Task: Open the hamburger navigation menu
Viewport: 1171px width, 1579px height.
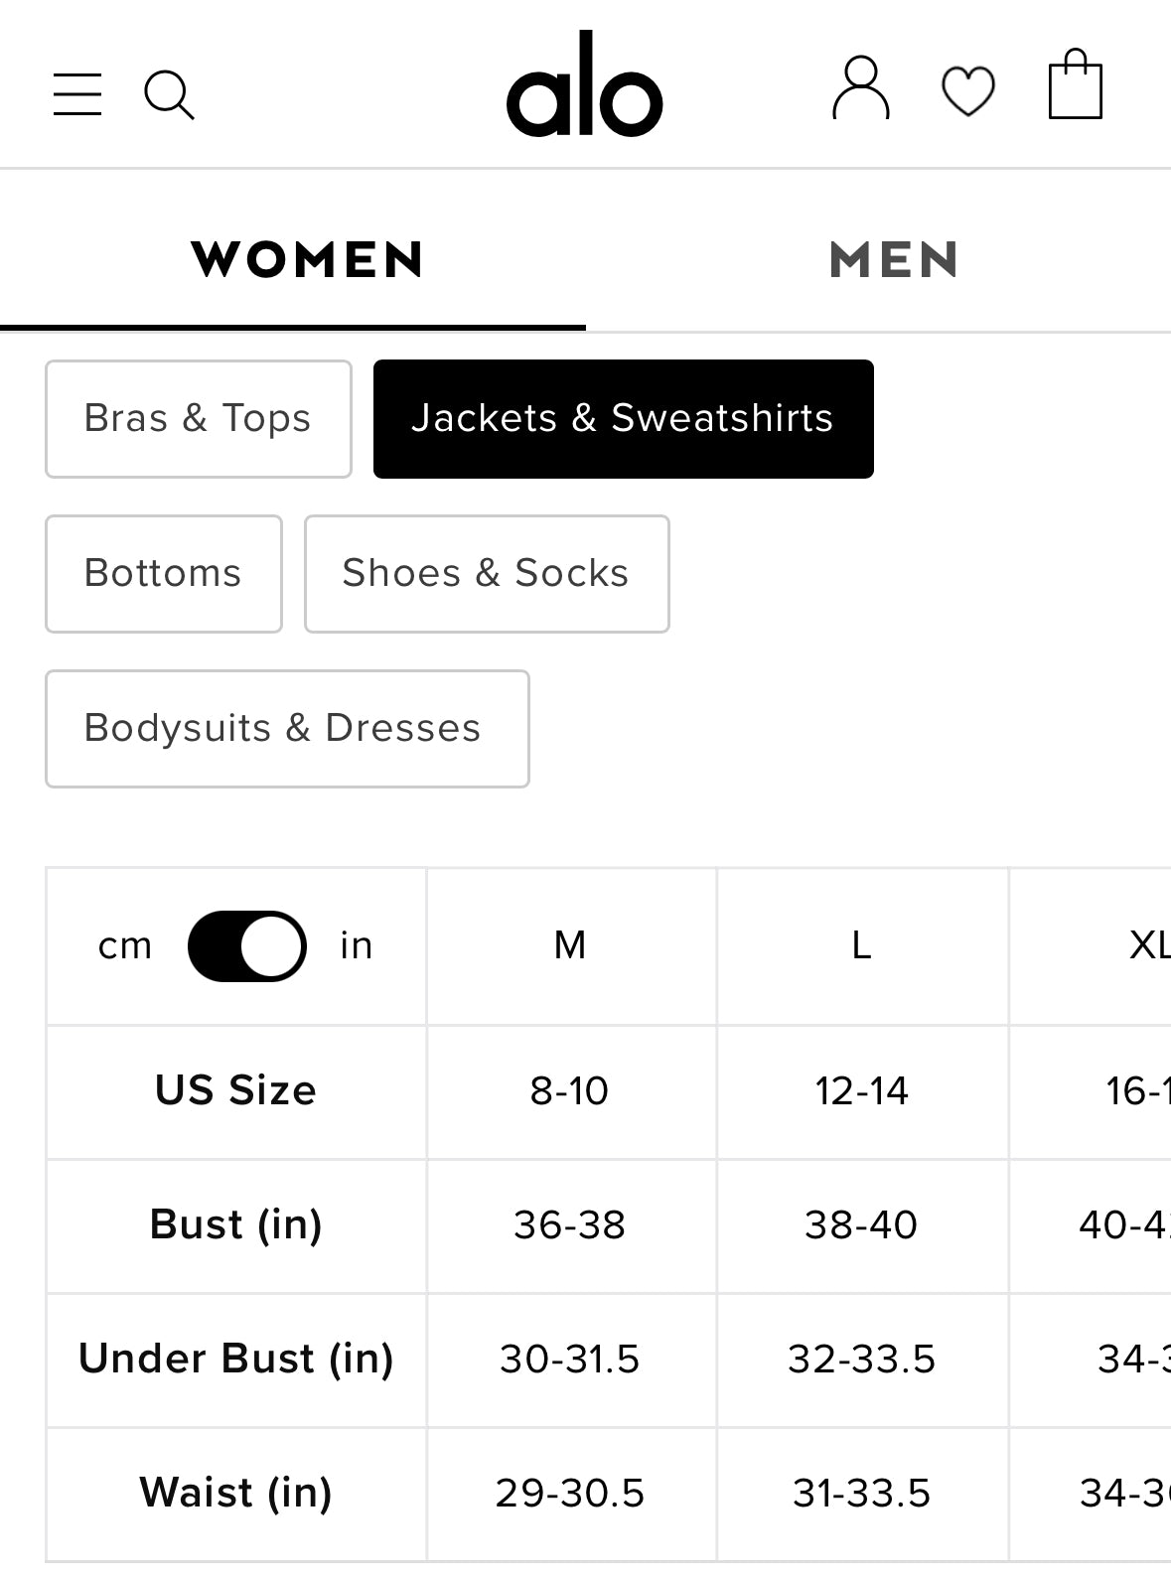Action: coord(77,94)
